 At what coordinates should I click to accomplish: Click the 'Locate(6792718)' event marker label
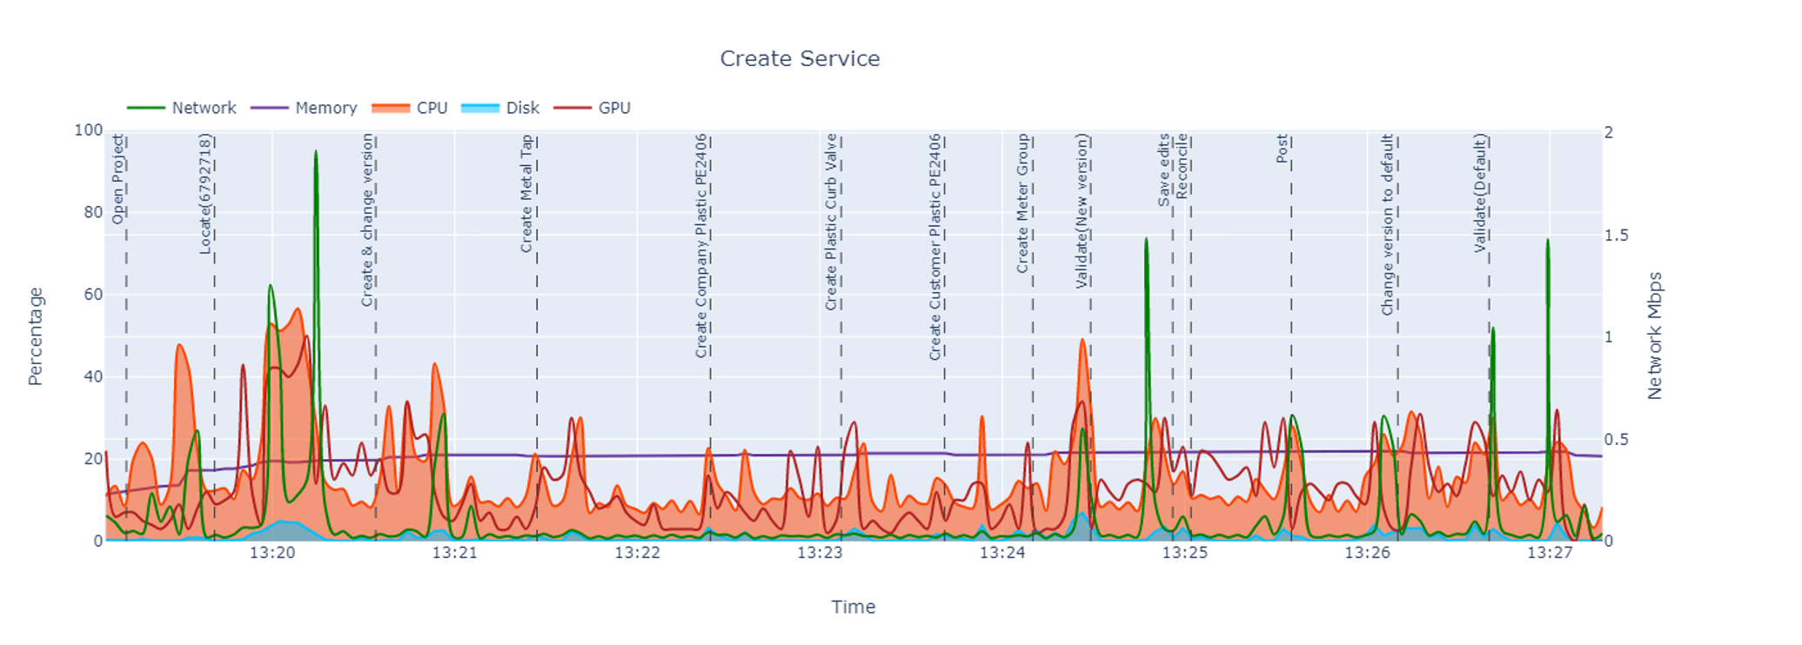(x=205, y=194)
